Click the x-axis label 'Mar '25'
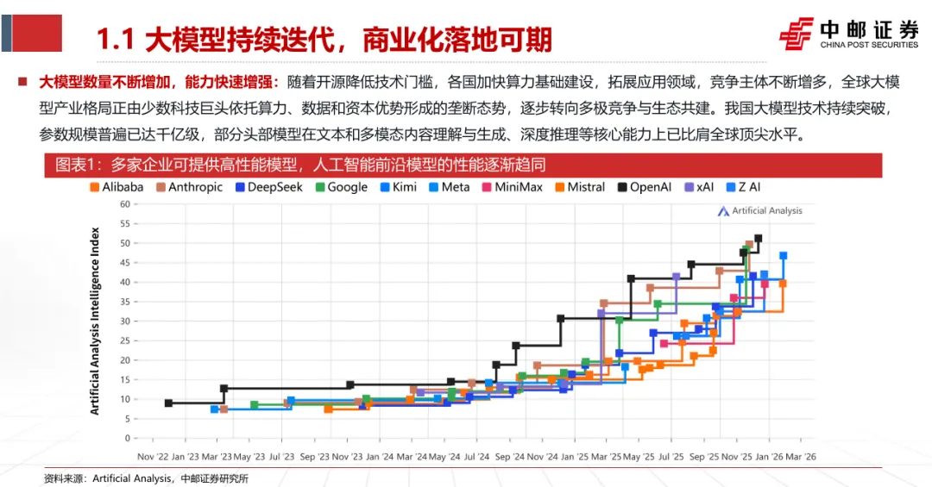932x487 pixels. 607,457
